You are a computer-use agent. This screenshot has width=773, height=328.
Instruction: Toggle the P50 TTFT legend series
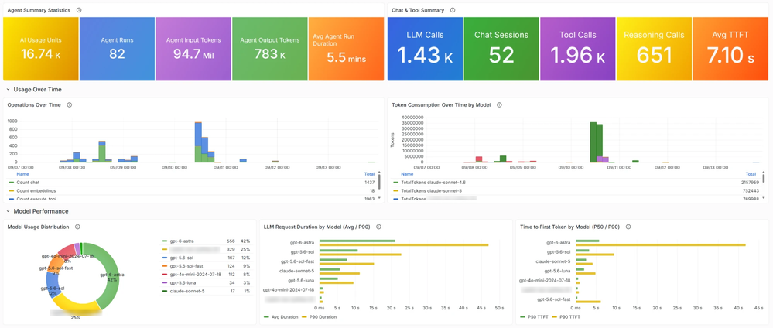click(x=539, y=317)
